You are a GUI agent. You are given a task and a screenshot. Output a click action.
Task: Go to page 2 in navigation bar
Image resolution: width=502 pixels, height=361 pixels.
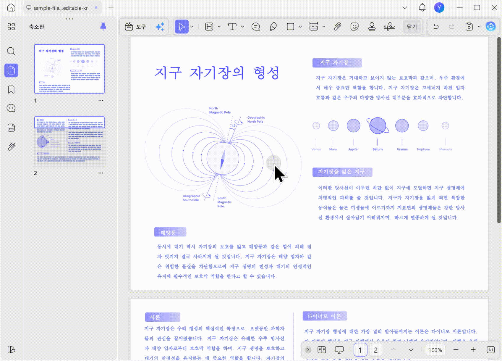pyautogui.click(x=376, y=350)
